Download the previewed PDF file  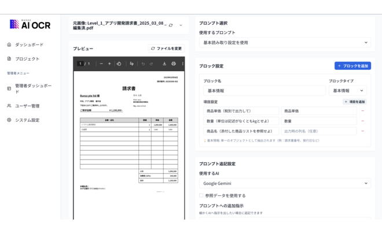[x=164, y=64]
